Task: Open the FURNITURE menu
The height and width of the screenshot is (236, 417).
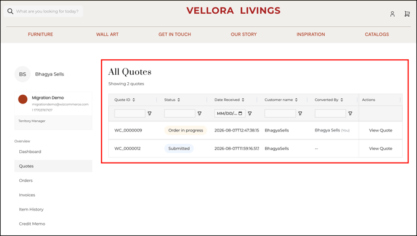Action: click(x=40, y=34)
